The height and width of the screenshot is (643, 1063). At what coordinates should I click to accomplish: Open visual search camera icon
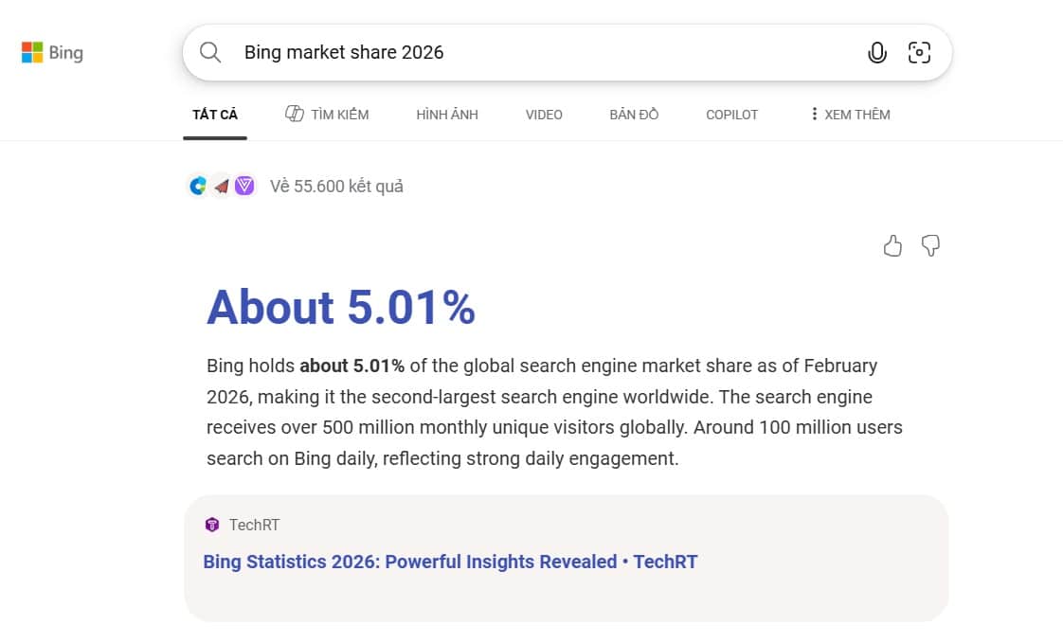click(x=919, y=53)
